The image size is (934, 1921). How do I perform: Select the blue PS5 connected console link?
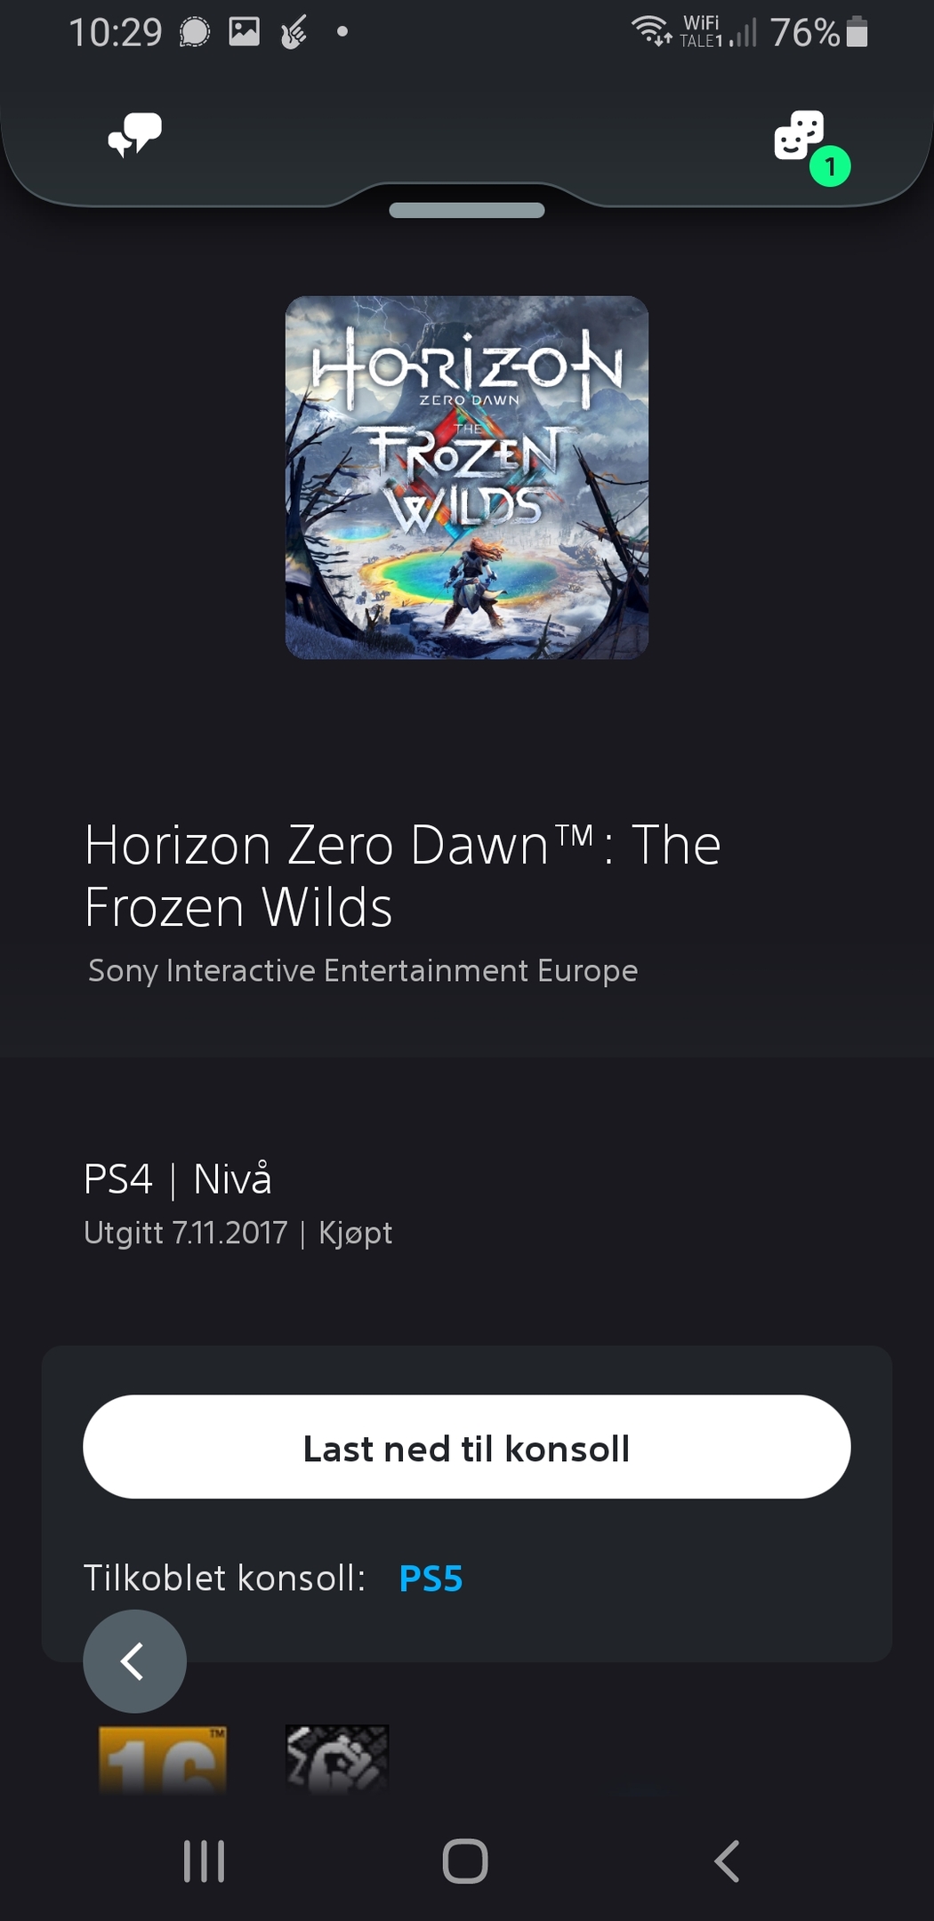(x=431, y=1579)
